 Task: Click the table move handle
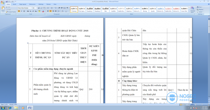28,43
